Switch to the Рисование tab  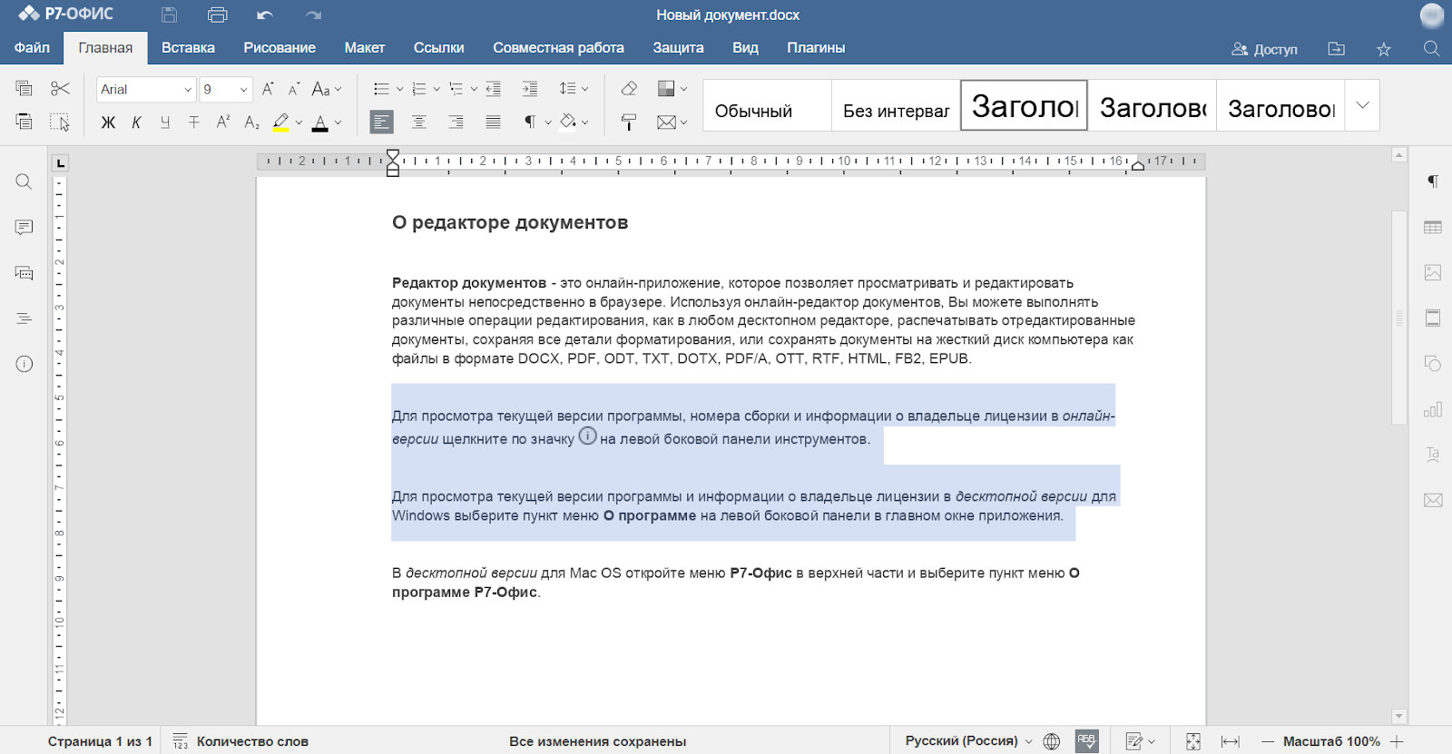(280, 47)
